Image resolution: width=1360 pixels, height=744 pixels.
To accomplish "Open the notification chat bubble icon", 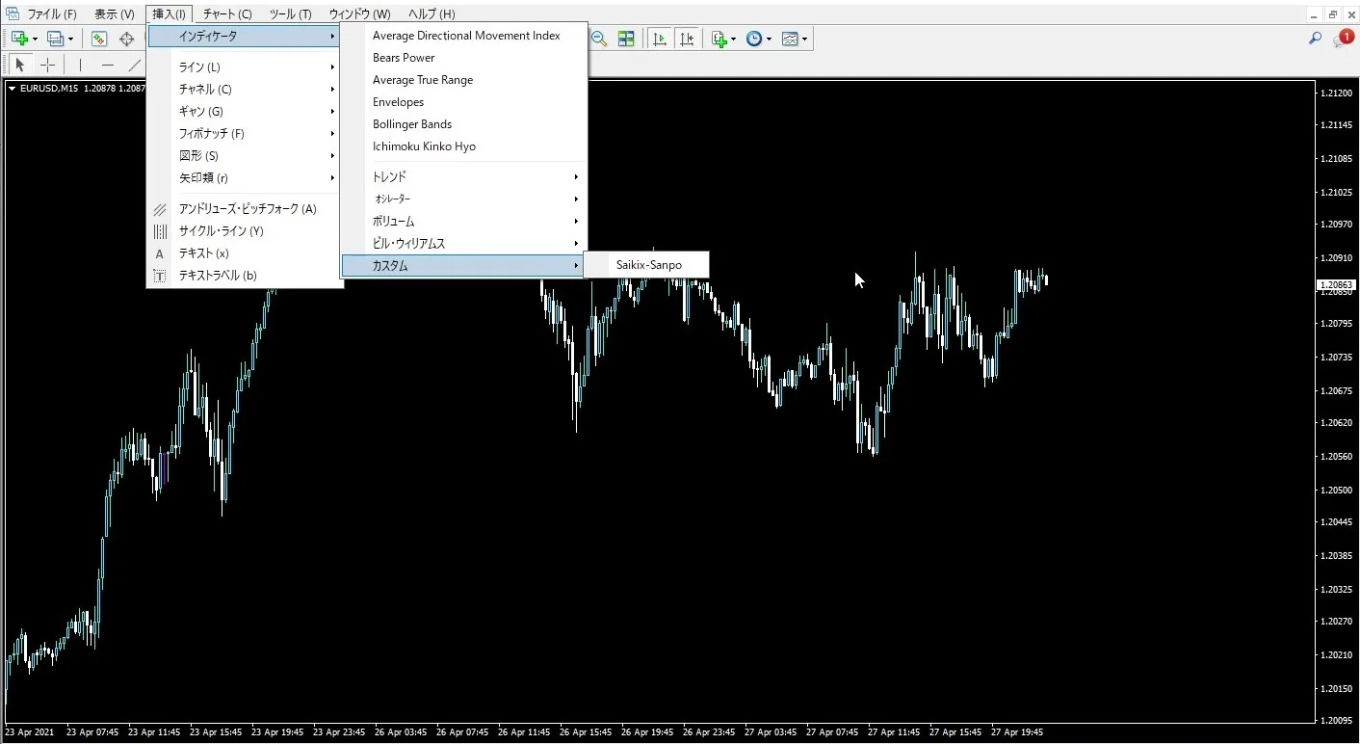I will point(1342,39).
